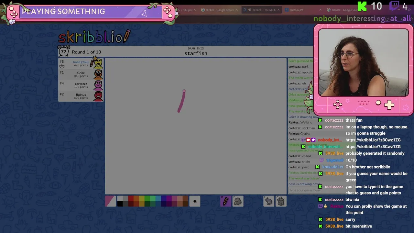Pick the bright red color swatch
This screenshot has width=414, height=233.
[131, 198]
